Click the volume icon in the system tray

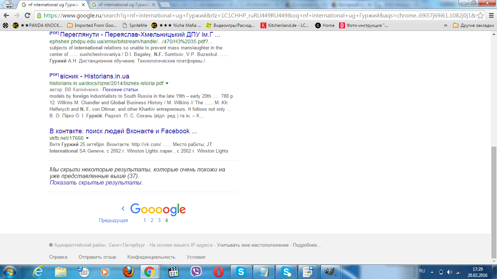coord(450,272)
